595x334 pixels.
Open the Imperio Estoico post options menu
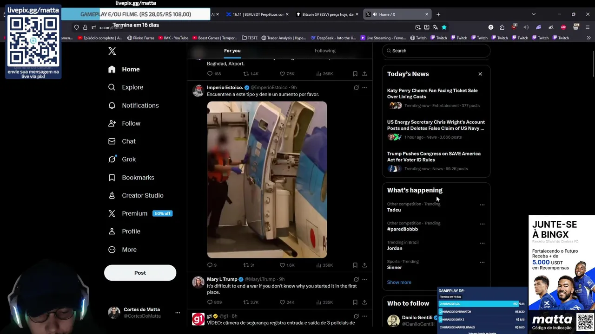pyautogui.click(x=364, y=87)
